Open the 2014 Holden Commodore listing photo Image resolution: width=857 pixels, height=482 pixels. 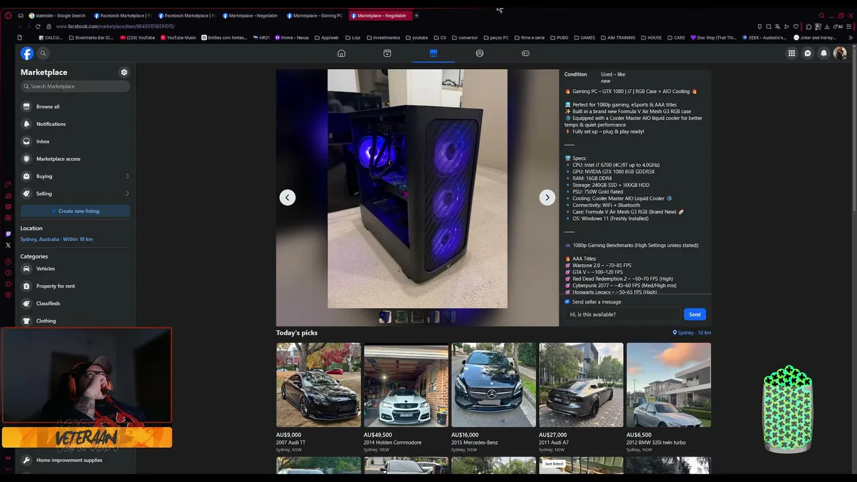(406, 385)
